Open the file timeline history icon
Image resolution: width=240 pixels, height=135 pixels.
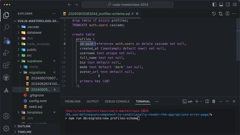pyautogui.click(x=214, y=13)
